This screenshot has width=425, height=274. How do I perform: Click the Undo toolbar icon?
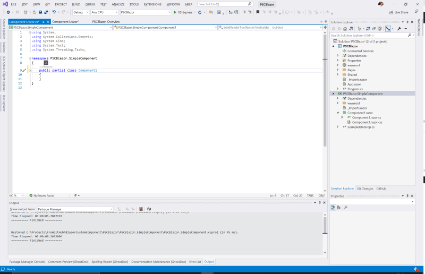point(54,12)
